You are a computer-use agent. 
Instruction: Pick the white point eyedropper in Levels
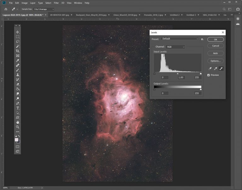(x=221, y=68)
